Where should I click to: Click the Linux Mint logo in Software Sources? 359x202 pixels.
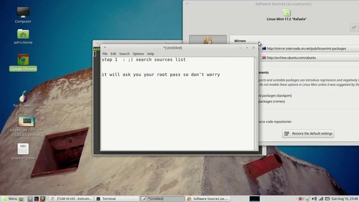tap(287, 12)
